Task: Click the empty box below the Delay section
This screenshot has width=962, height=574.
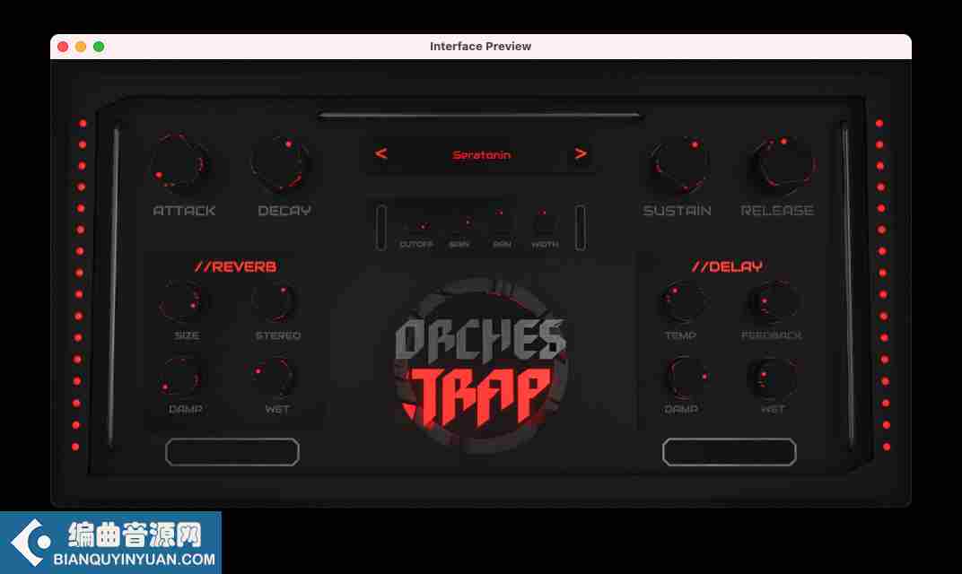Action: 730,452
